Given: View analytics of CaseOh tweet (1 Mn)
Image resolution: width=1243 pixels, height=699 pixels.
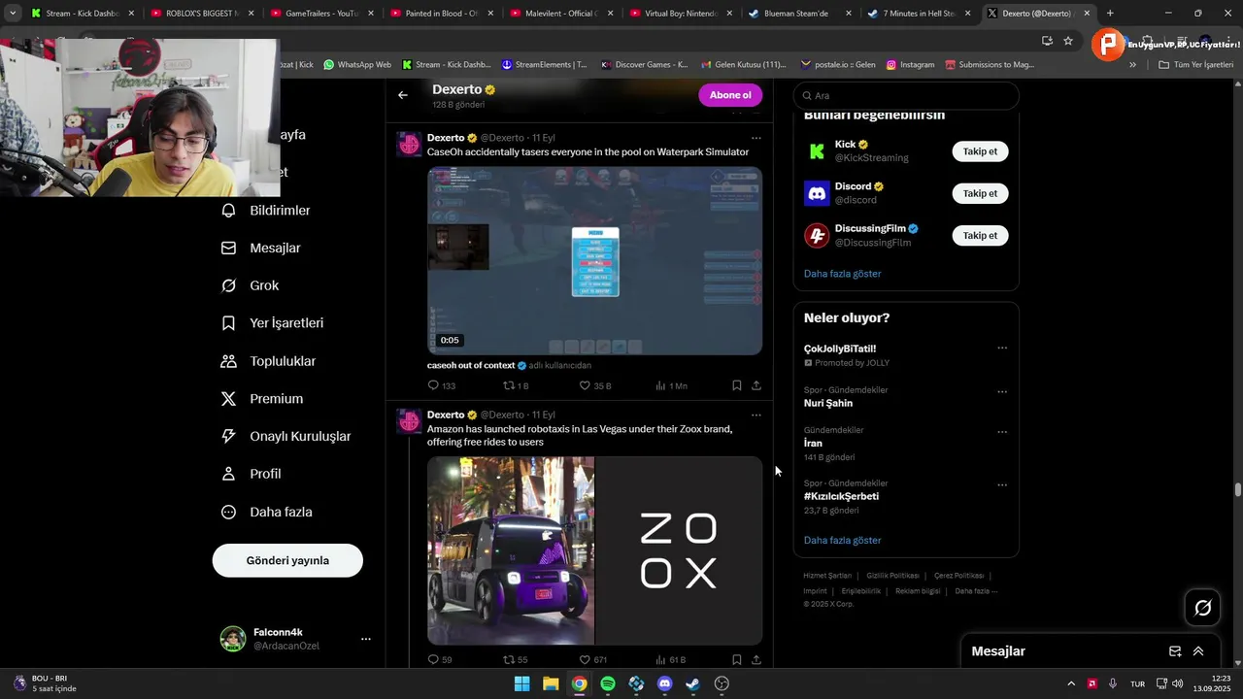Looking at the screenshot, I should click(671, 385).
